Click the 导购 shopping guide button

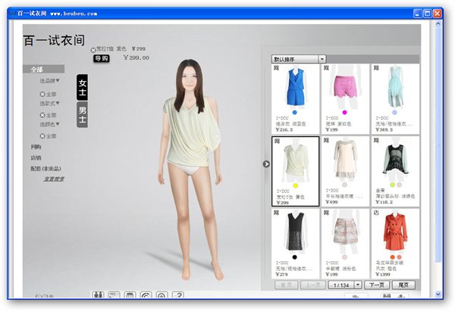click(101, 58)
